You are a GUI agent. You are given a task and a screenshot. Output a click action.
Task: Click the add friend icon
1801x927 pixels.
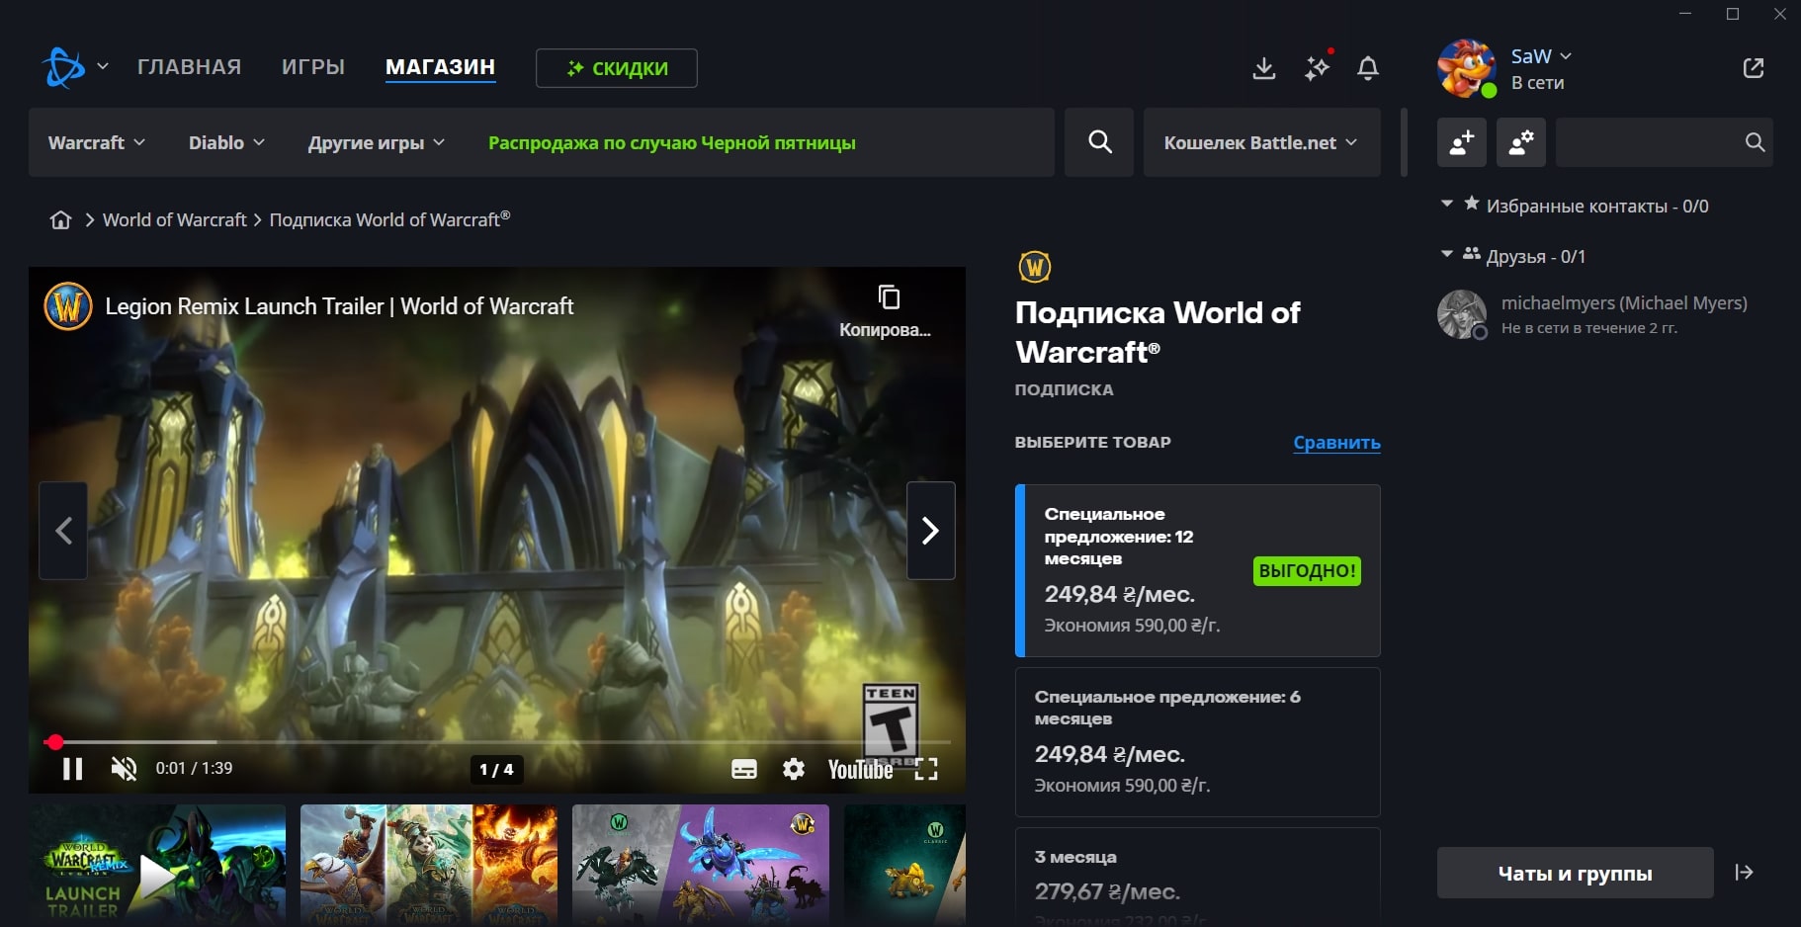point(1461,142)
